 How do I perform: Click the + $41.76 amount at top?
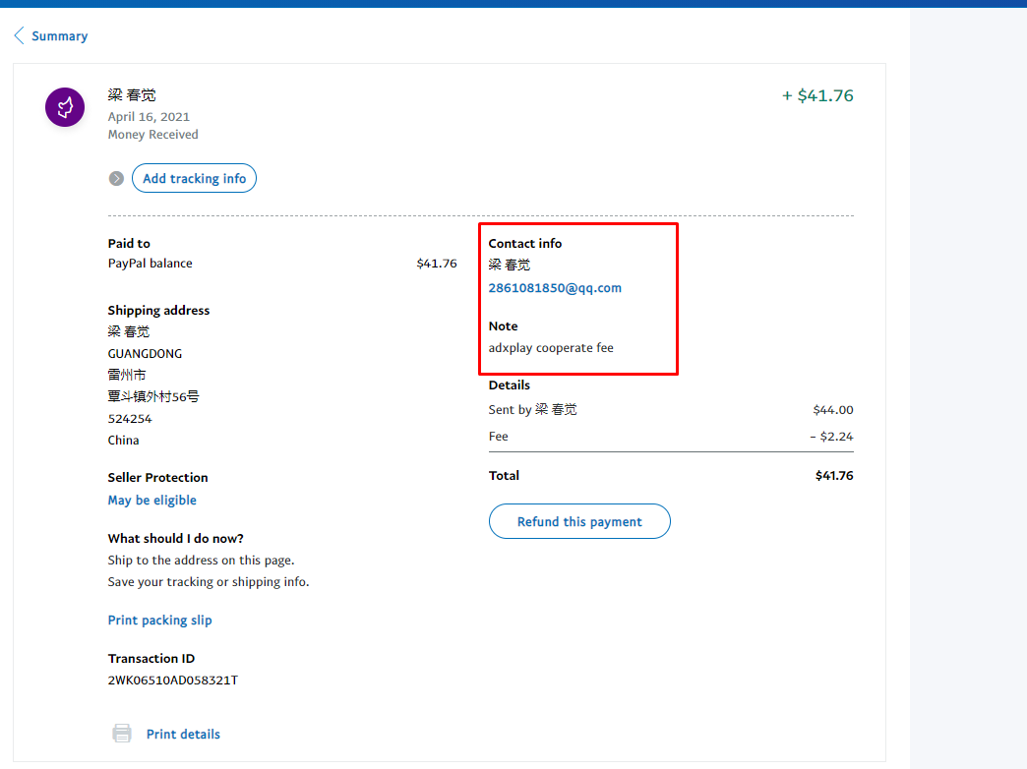[817, 95]
